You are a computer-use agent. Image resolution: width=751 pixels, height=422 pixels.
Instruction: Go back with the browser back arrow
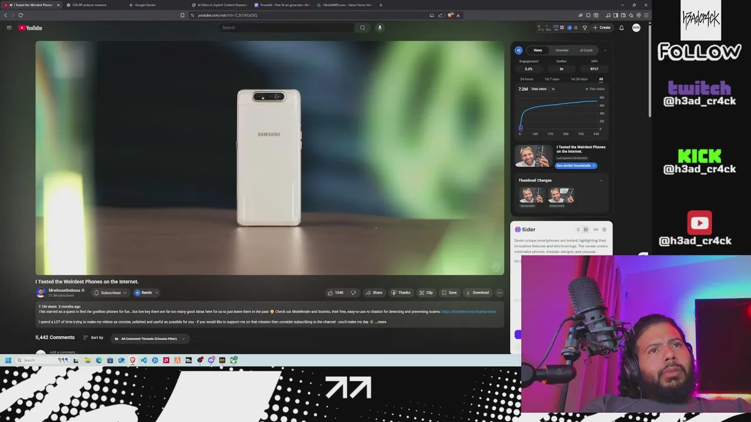pyautogui.click(x=6, y=15)
